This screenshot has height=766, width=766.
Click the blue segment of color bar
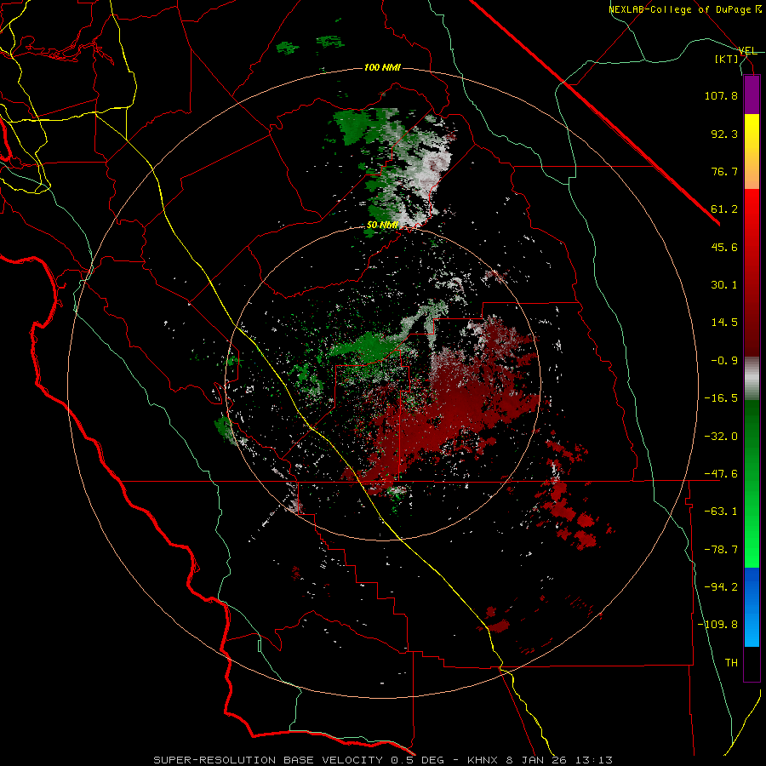click(x=752, y=606)
